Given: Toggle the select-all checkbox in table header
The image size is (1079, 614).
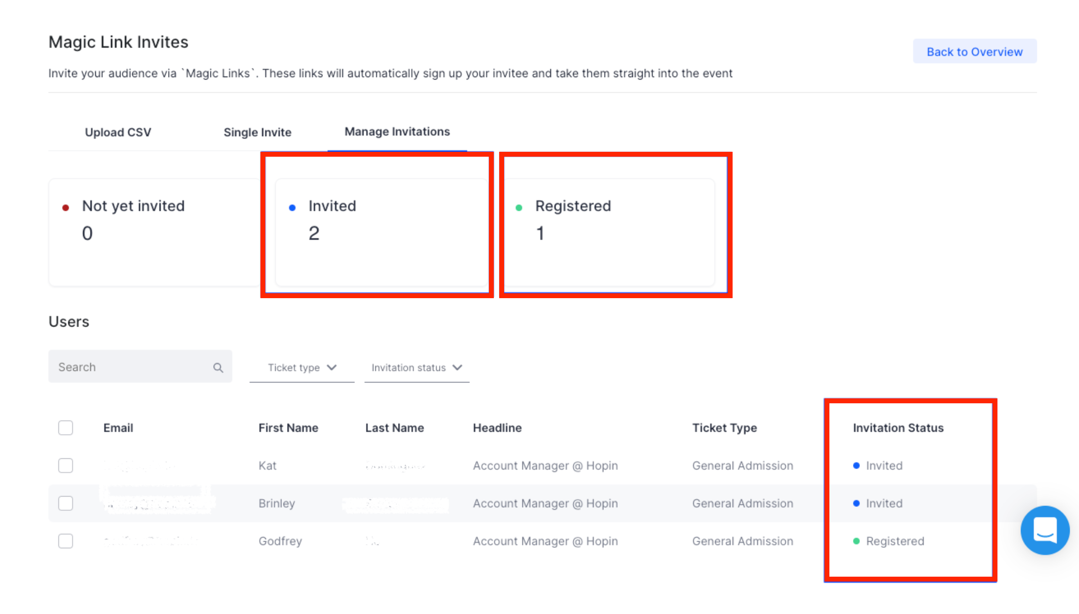Looking at the screenshot, I should [65, 427].
